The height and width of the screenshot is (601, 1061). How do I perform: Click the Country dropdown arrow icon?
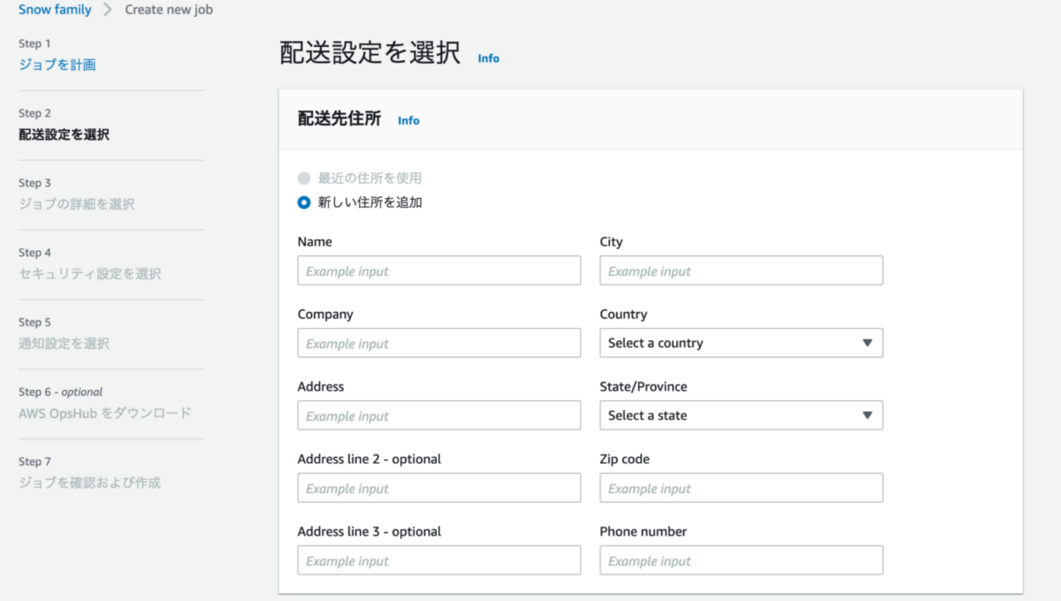tap(866, 343)
